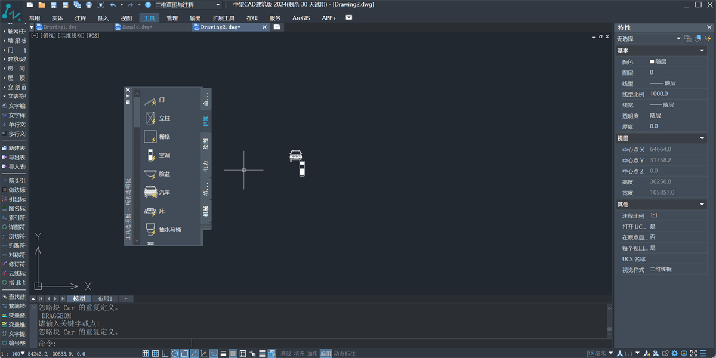Click the 布局1 layout tab
This screenshot has width=716, height=358.
pos(105,298)
